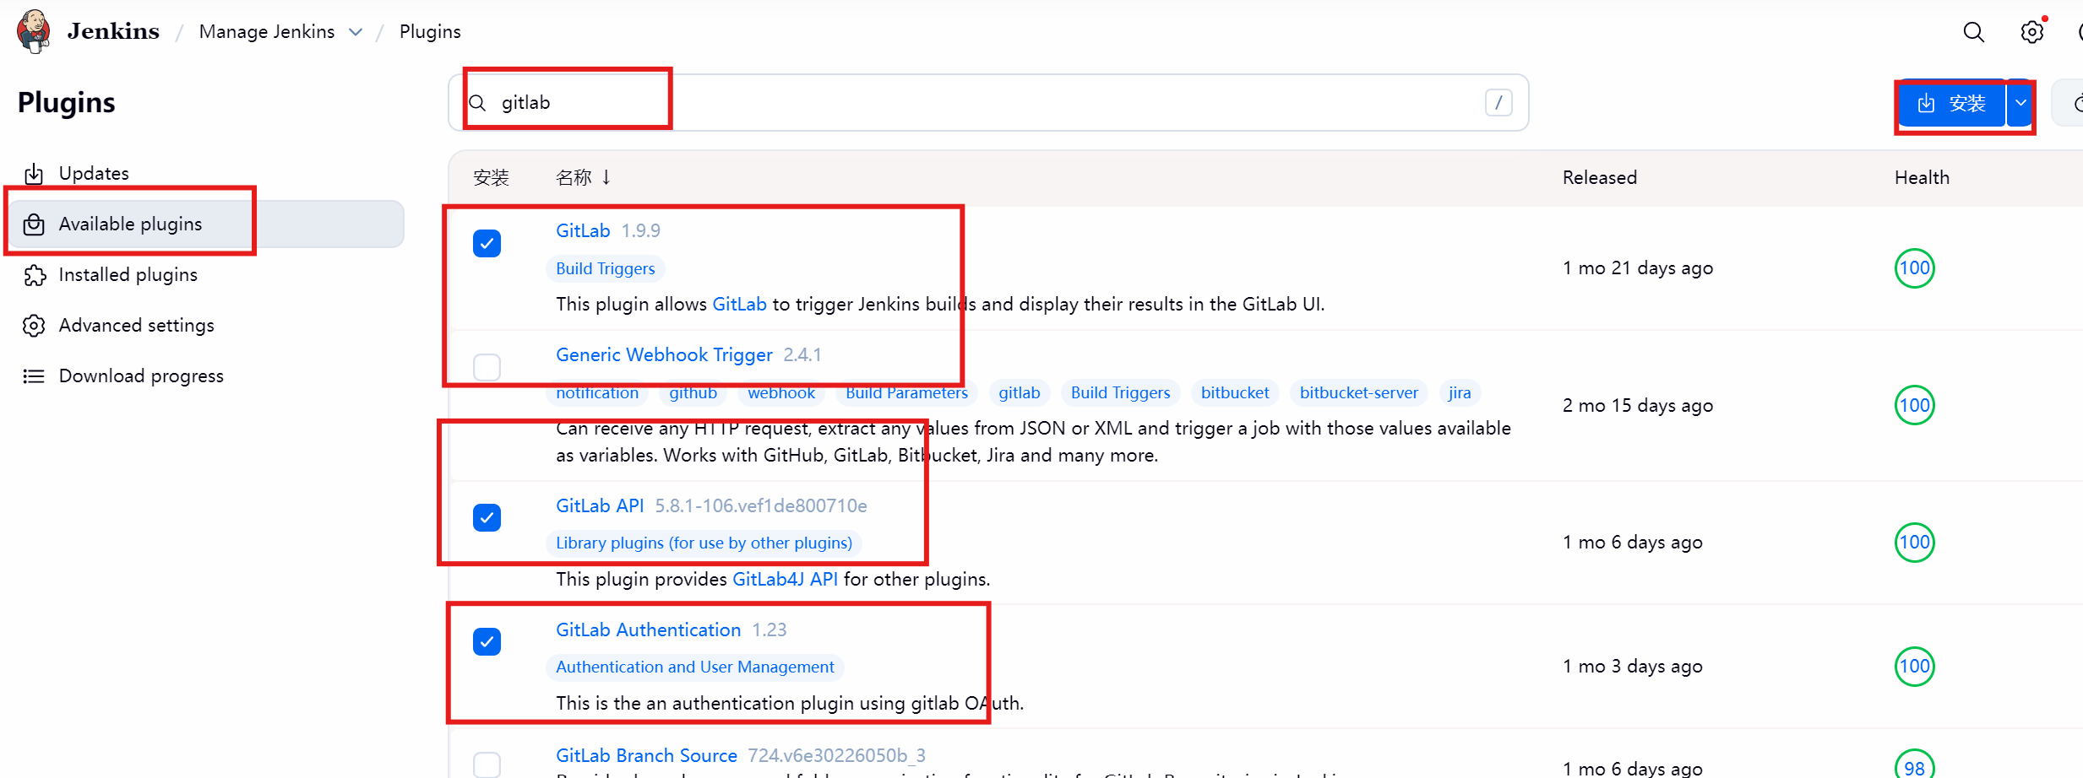Screen dimensions: 2083x778
Task: Open the install button dropdown arrow
Action: pos(2020,103)
